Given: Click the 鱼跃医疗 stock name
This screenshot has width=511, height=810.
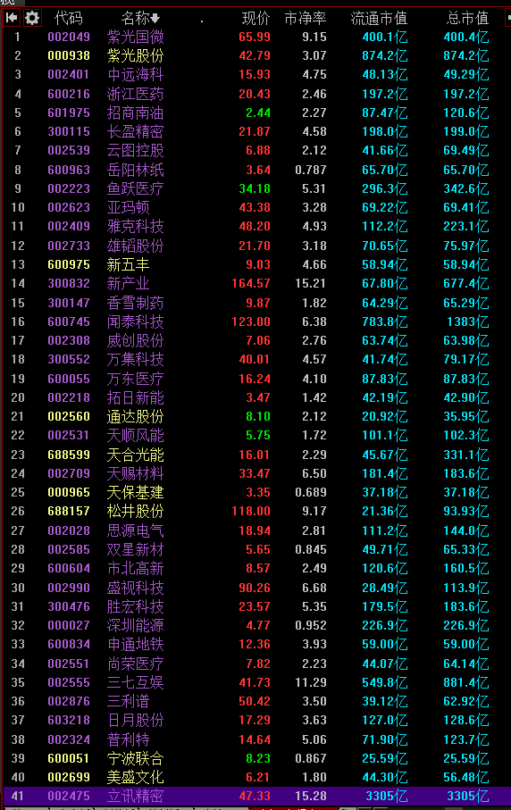Looking at the screenshot, I should pos(136,188).
